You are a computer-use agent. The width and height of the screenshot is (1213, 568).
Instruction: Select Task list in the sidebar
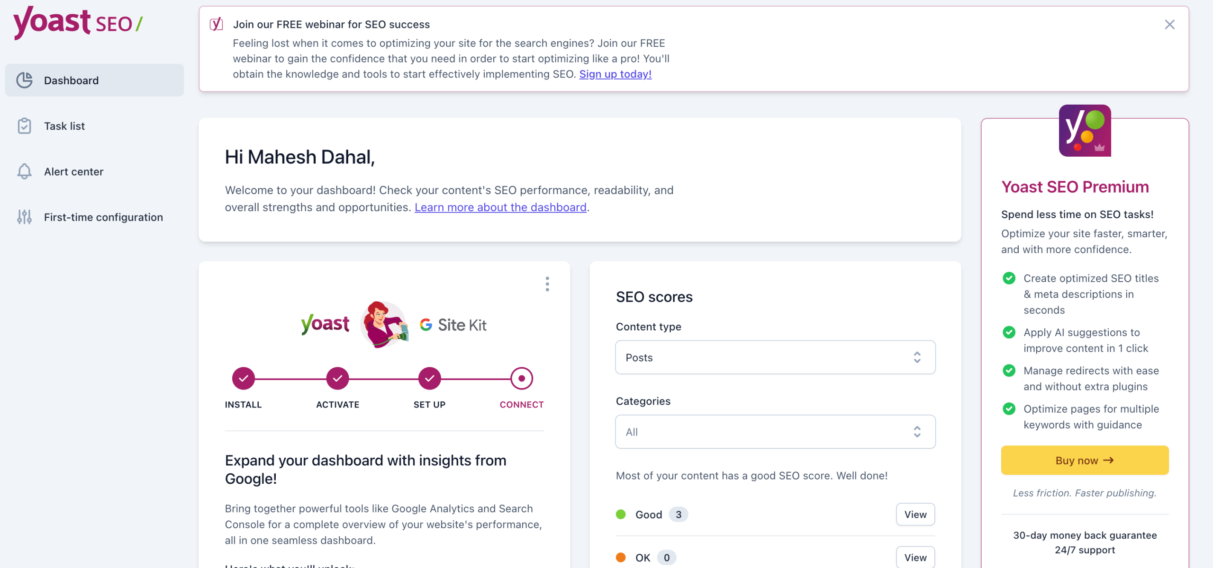pyautogui.click(x=64, y=126)
